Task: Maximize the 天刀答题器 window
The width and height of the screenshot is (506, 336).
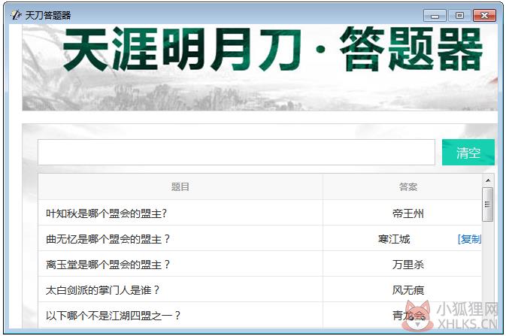Action: pyautogui.click(x=459, y=16)
